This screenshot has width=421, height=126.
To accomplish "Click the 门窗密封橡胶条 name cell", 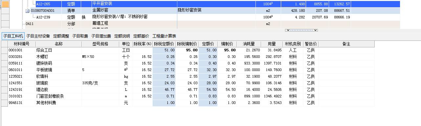I will pyautogui.click(x=58, y=96).
